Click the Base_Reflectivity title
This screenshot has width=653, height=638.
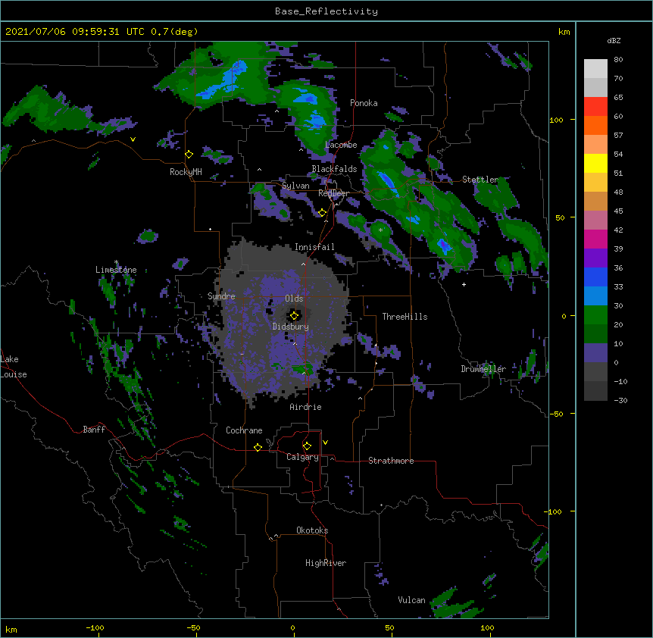point(326,11)
